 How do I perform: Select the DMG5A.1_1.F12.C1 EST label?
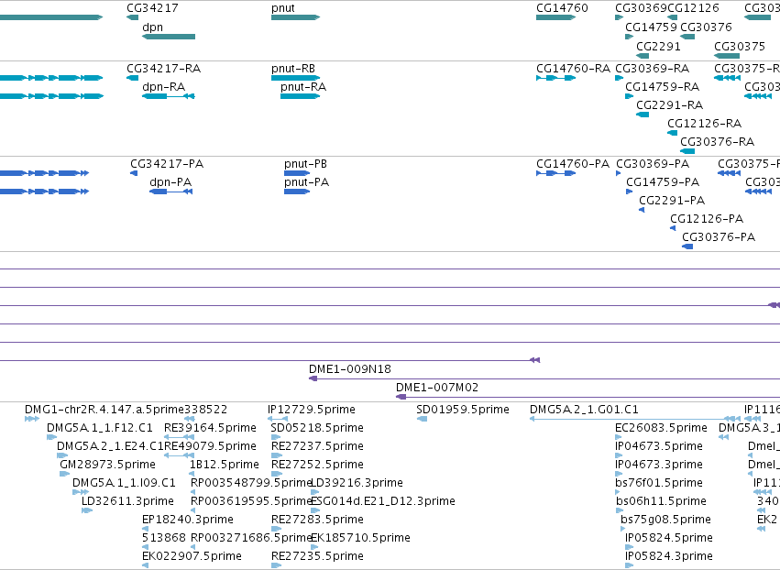click(x=100, y=428)
